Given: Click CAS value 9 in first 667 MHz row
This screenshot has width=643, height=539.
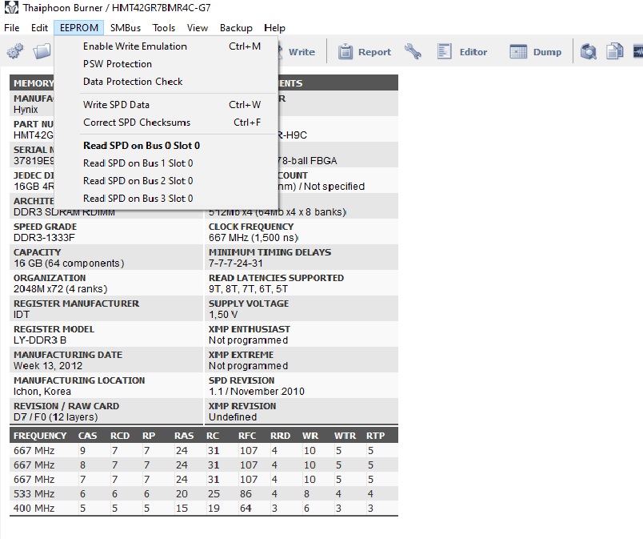Looking at the screenshot, I should point(83,451).
